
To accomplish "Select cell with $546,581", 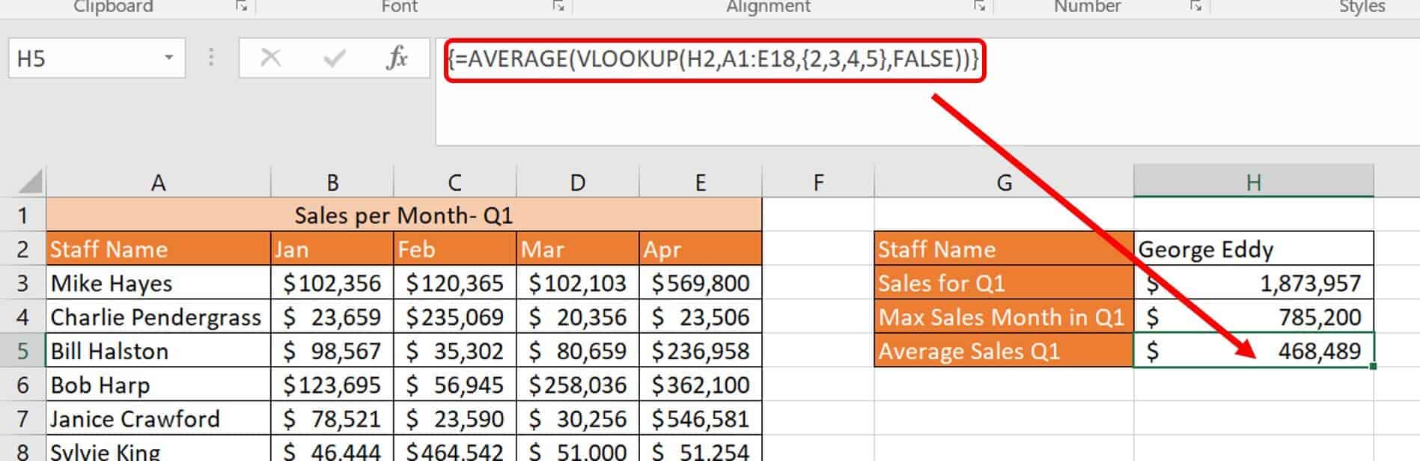I will click(x=700, y=418).
